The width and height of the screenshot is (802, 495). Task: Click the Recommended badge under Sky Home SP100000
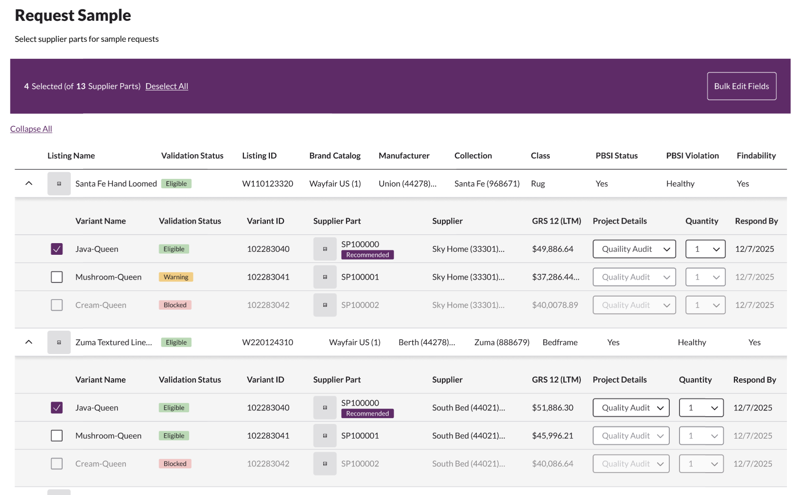(367, 255)
